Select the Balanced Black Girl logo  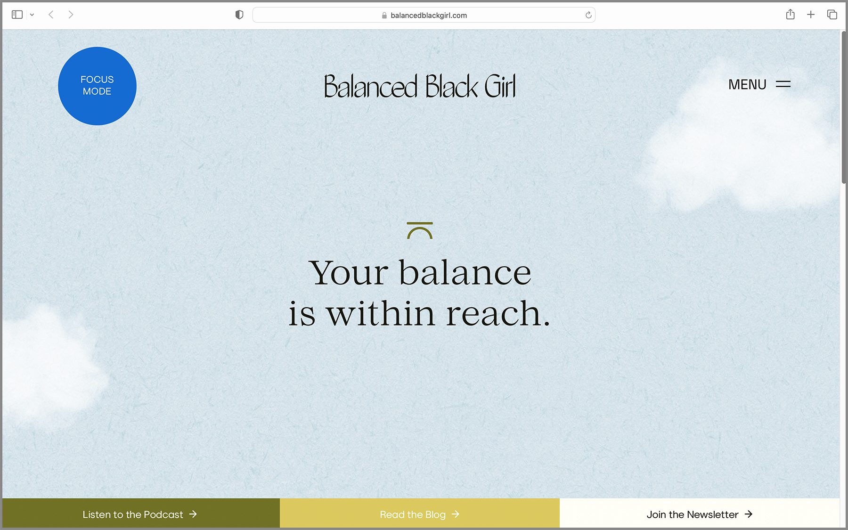419,86
